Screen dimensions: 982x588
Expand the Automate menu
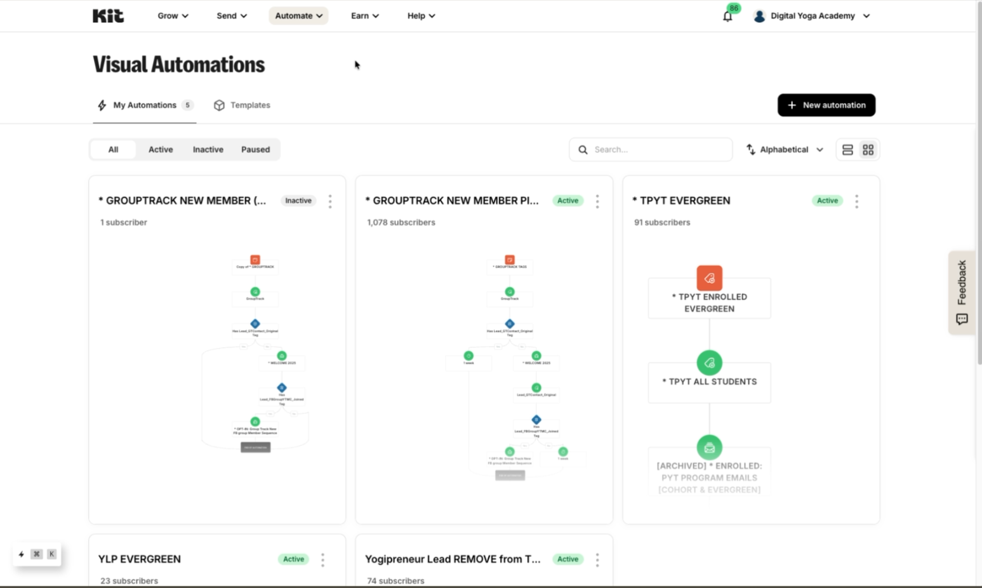click(x=298, y=16)
